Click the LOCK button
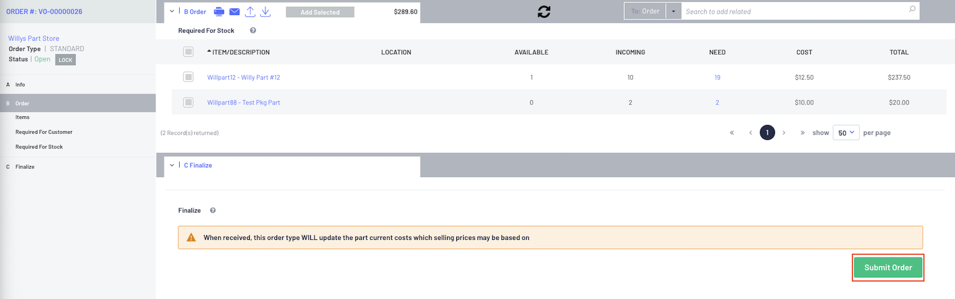Image resolution: width=955 pixels, height=299 pixels. 65,60
